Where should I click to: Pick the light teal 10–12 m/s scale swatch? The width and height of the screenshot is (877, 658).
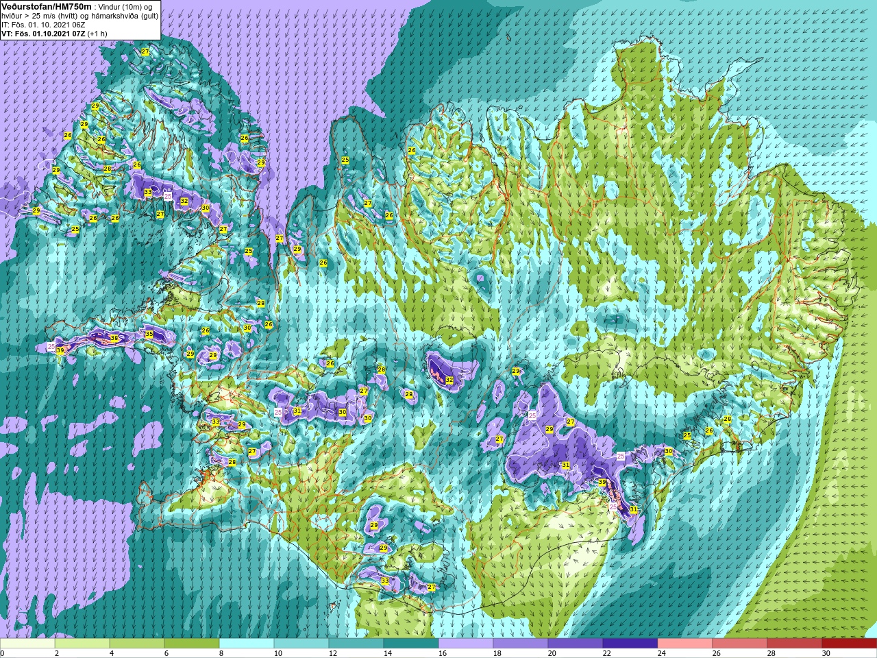point(301,644)
